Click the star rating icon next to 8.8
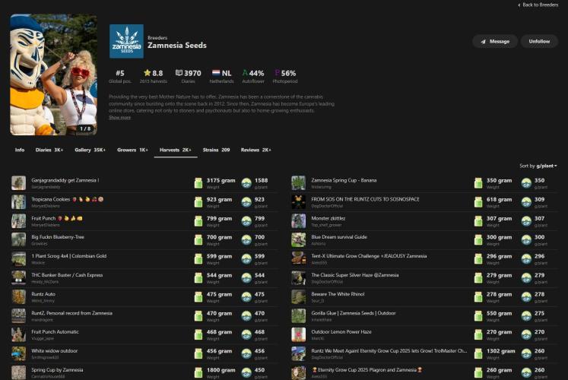Image resolution: width=568 pixels, height=380 pixels. (147, 73)
